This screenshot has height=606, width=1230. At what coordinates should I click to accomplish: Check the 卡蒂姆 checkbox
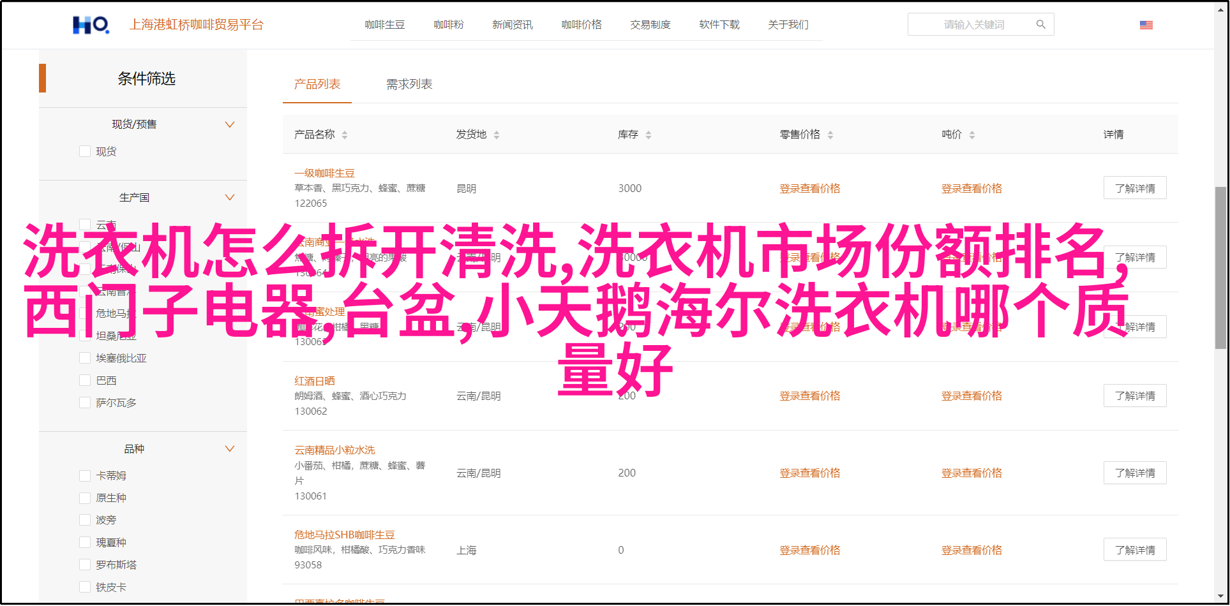[x=85, y=476]
